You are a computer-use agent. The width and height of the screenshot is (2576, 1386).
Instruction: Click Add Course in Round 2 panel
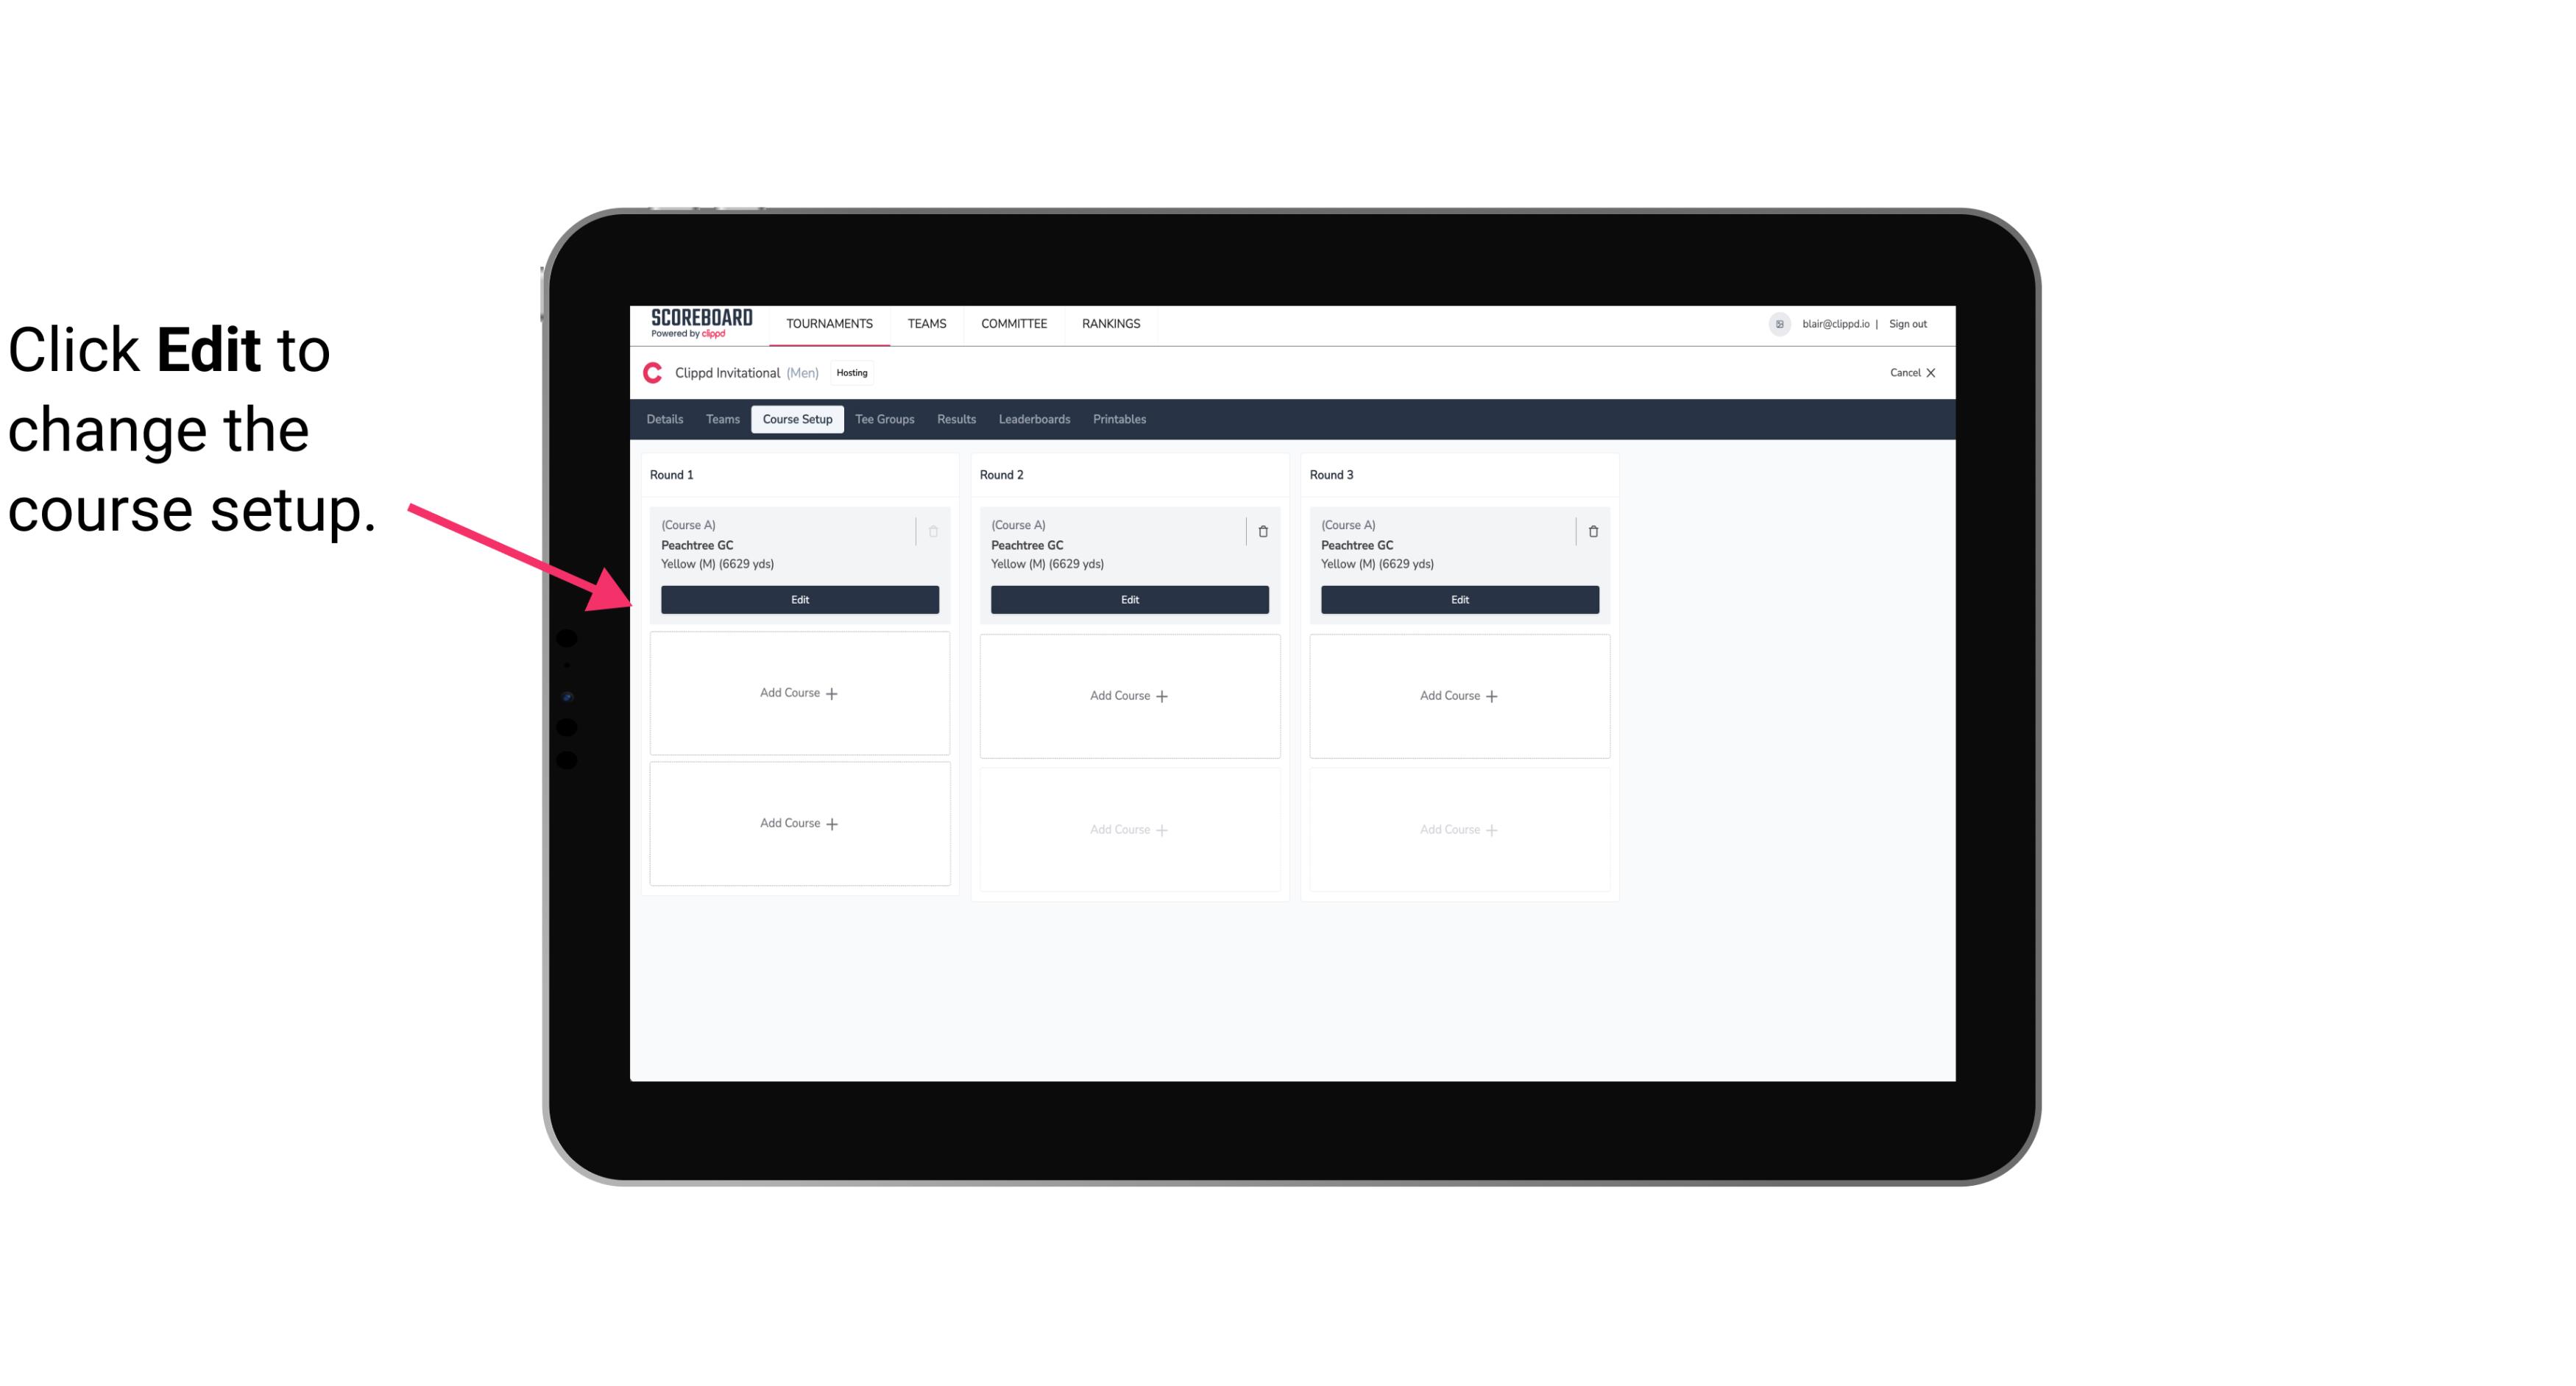[1128, 695]
